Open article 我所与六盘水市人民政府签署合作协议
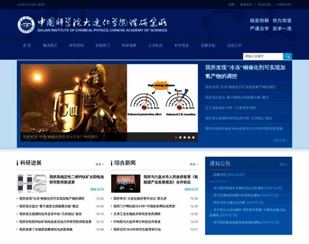309x244 pixels. tap(171, 180)
